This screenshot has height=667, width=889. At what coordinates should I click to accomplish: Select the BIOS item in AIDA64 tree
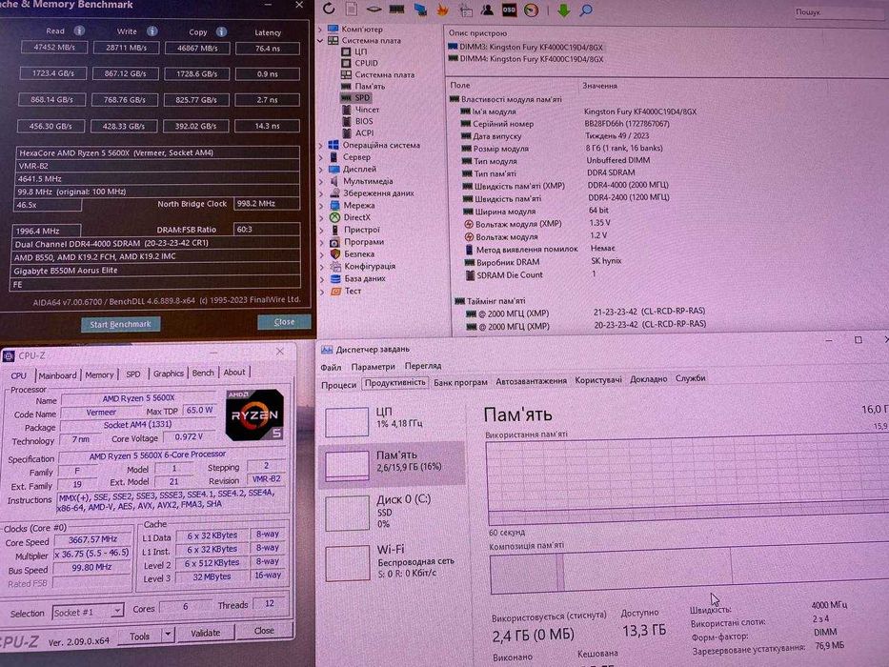point(363,121)
